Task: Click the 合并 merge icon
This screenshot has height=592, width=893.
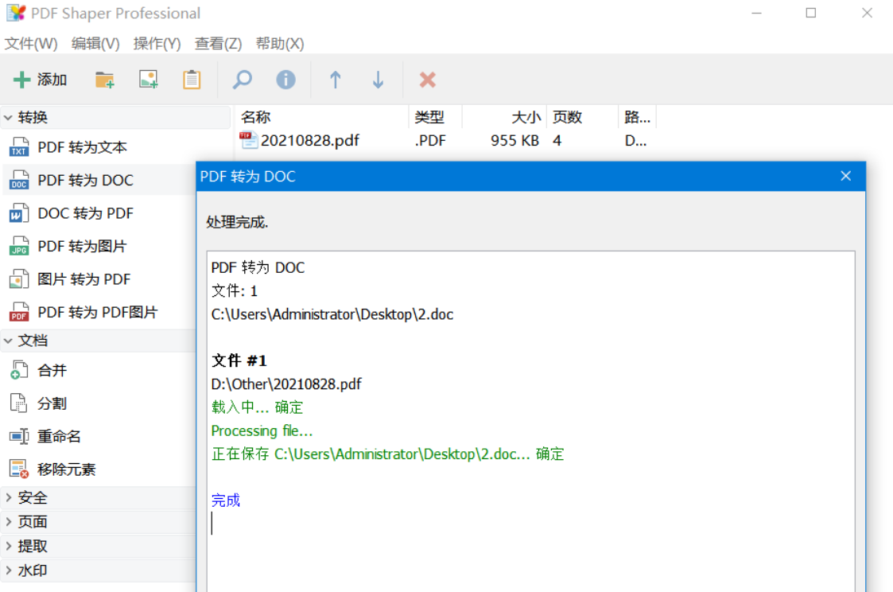Action: [19, 370]
